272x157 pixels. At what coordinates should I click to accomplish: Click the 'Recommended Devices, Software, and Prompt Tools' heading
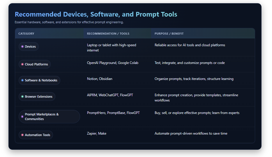pyautogui.click(x=96, y=14)
